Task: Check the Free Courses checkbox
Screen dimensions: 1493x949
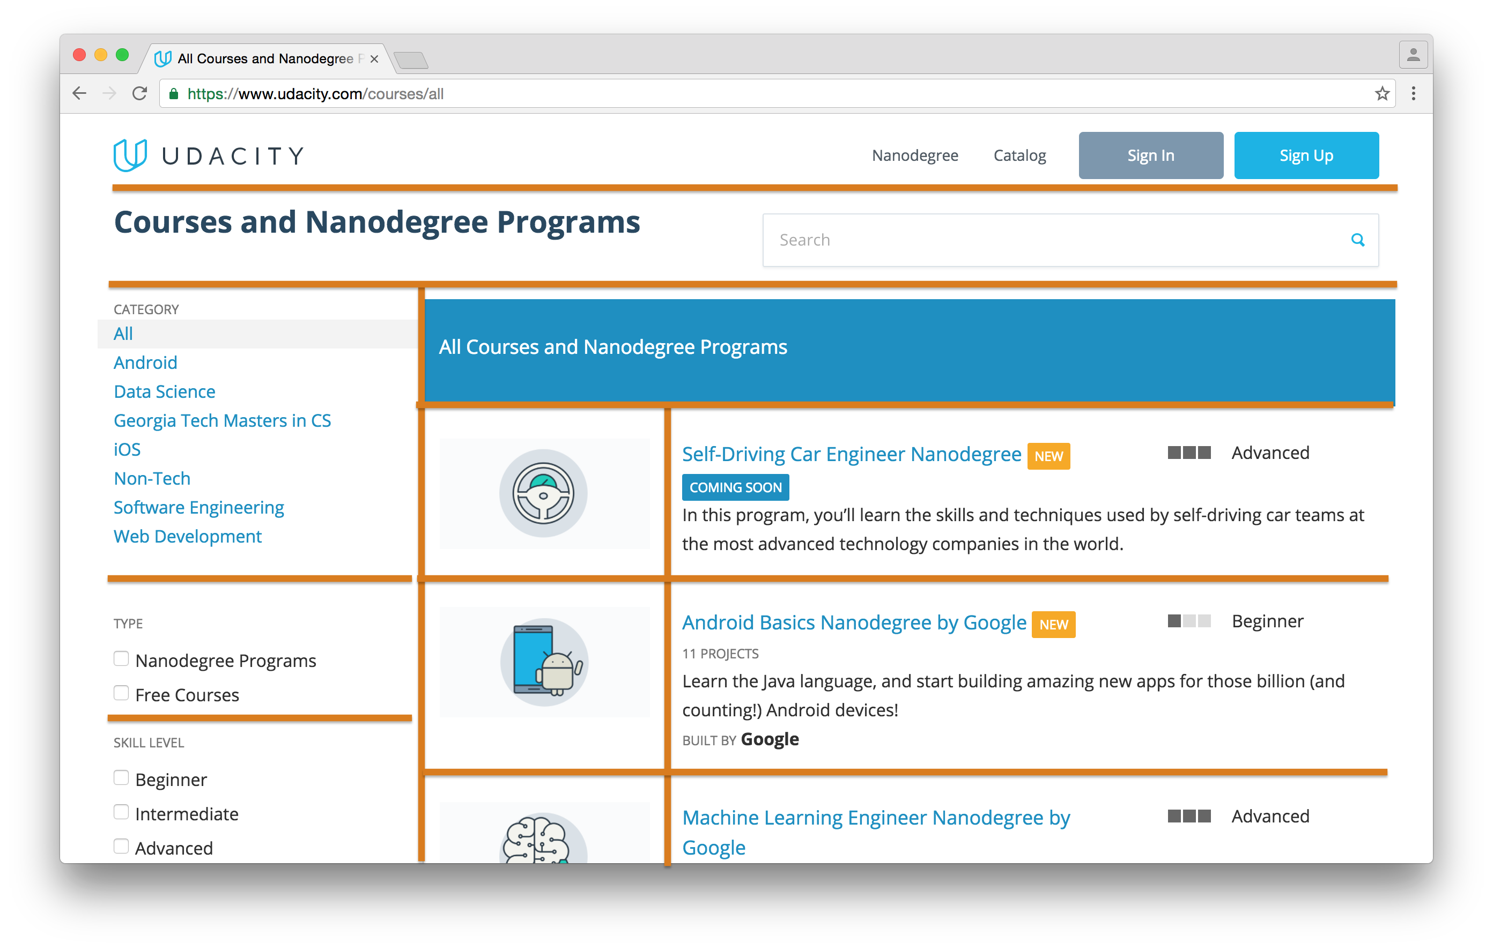Action: (x=121, y=693)
